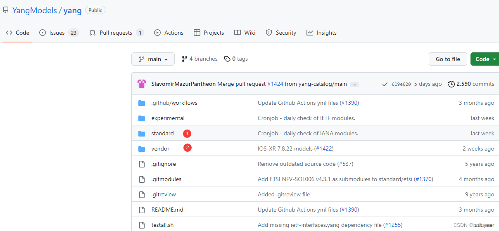
Task: Open the YangModels owner link
Action: [x=35, y=10]
